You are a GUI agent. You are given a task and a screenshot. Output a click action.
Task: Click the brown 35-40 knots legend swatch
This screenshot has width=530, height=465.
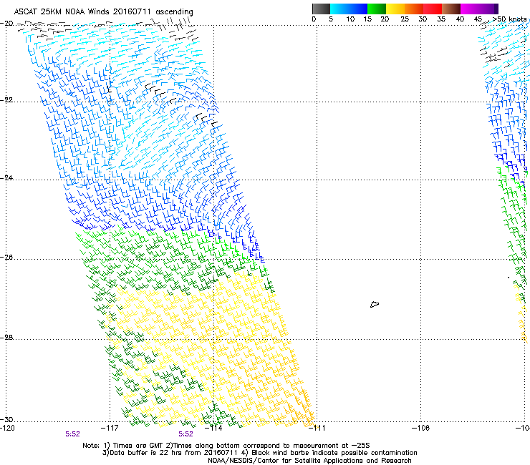(x=451, y=9)
